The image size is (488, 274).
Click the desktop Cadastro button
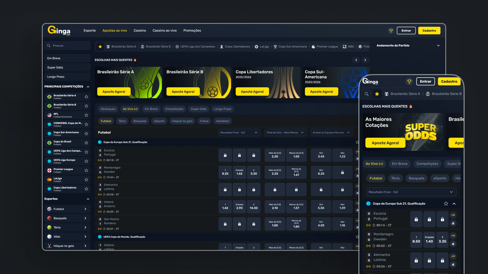pos(429,30)
